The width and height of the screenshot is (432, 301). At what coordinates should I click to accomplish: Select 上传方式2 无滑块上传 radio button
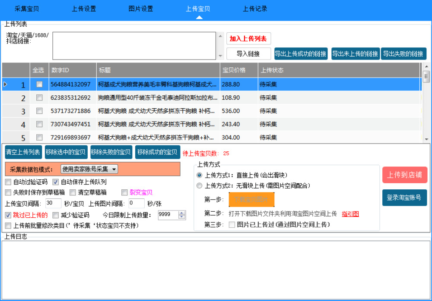[x=199, y=186]
